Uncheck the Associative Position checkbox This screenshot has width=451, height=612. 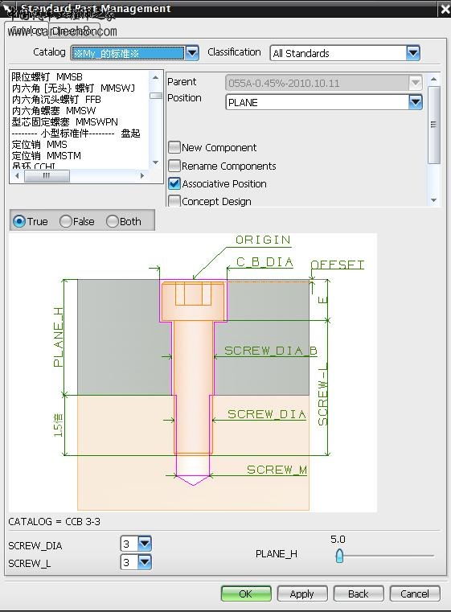[174, 183]
